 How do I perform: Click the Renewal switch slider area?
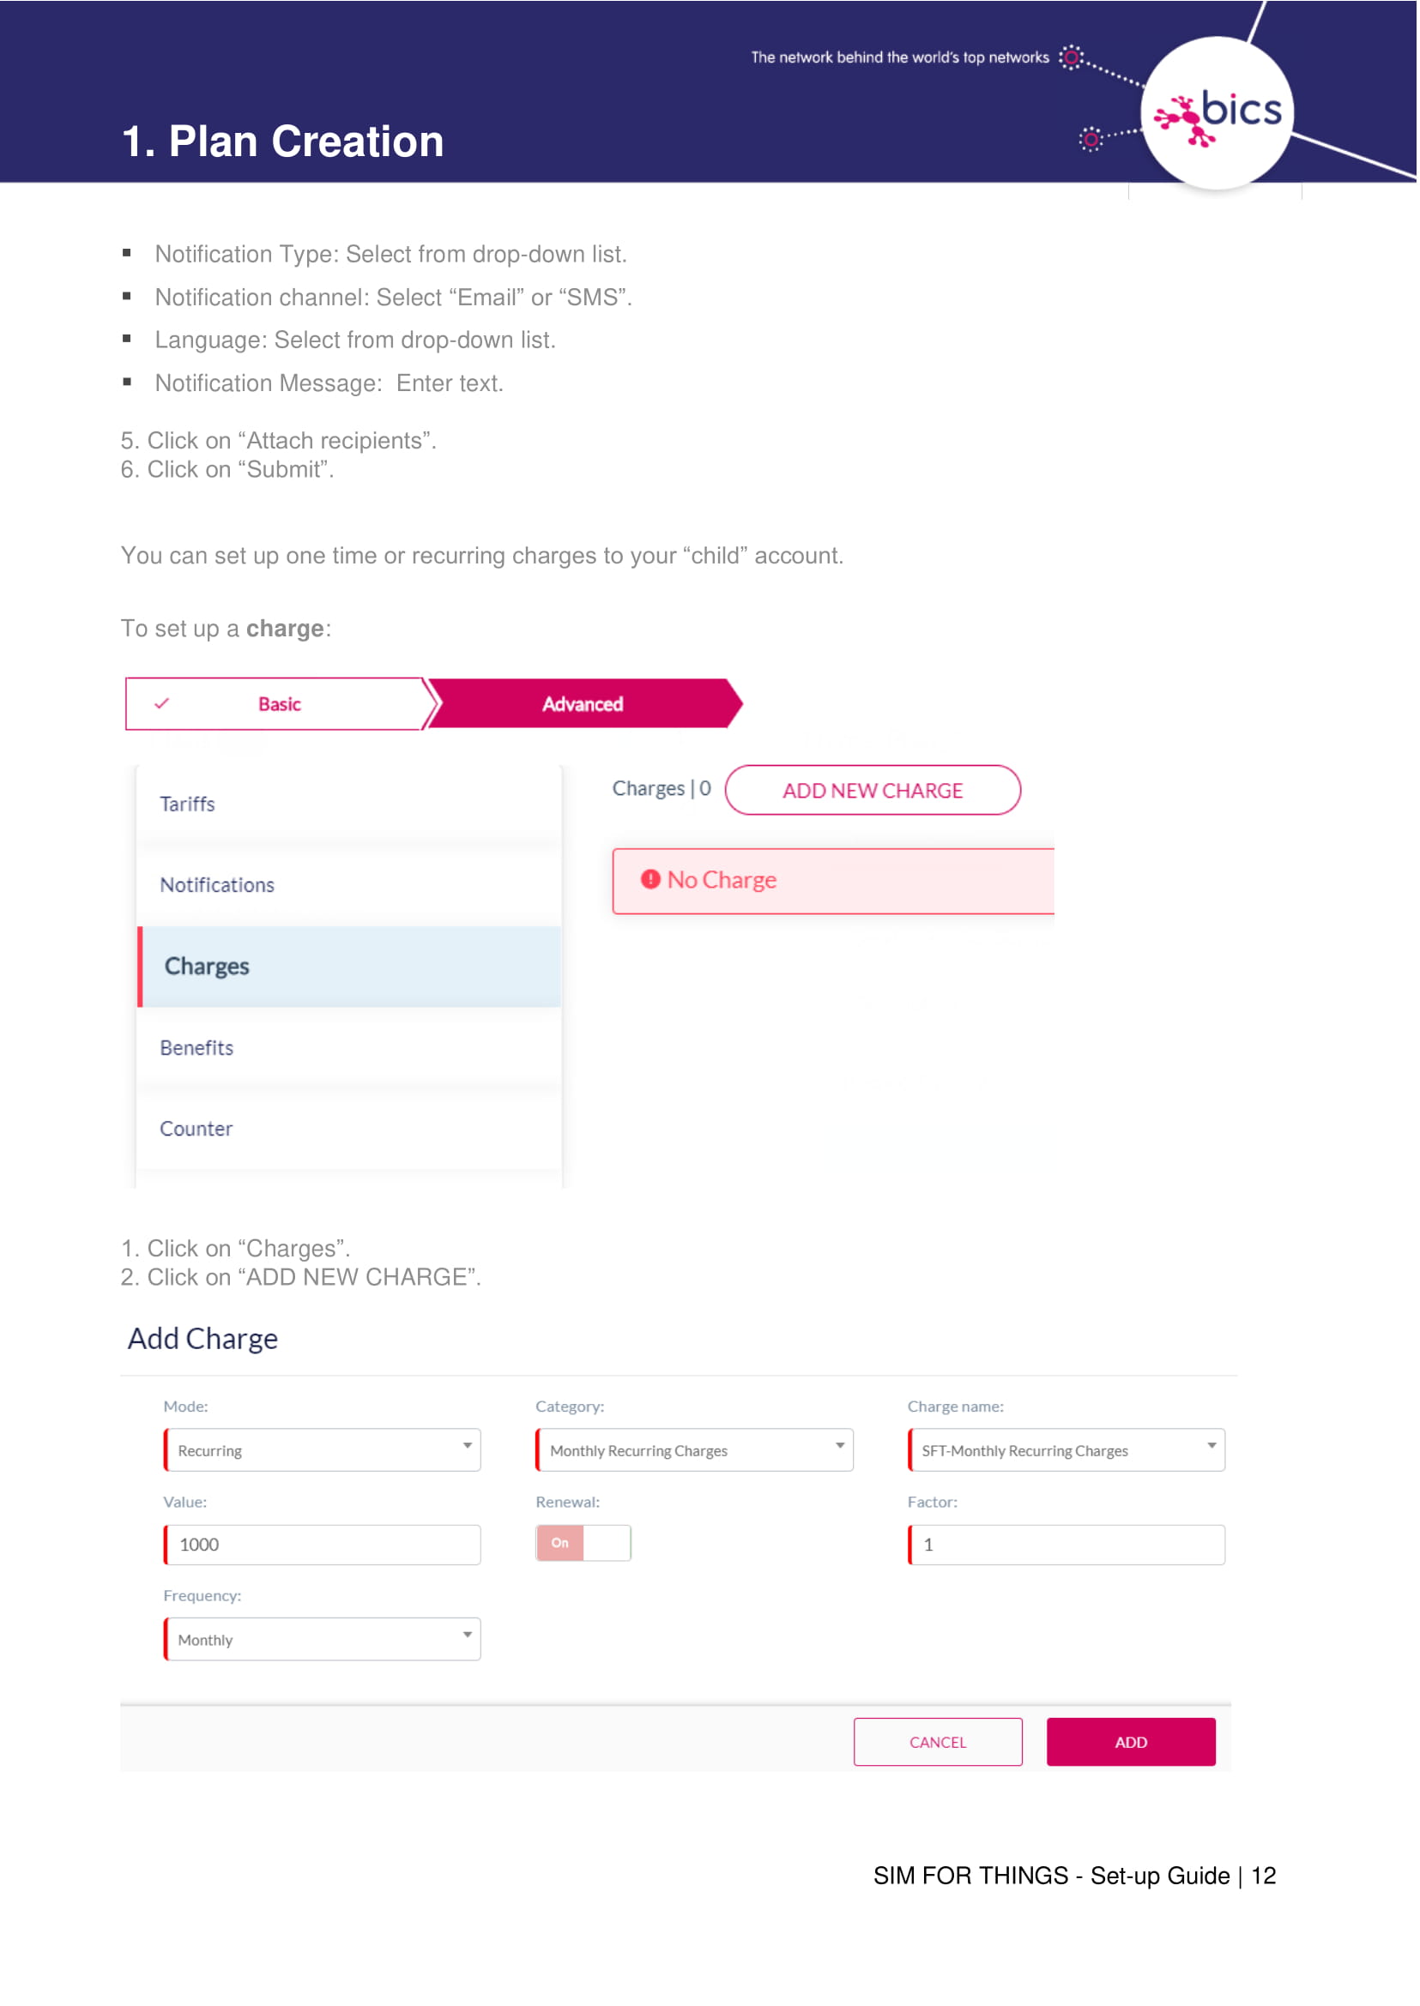pos(583,1544)
